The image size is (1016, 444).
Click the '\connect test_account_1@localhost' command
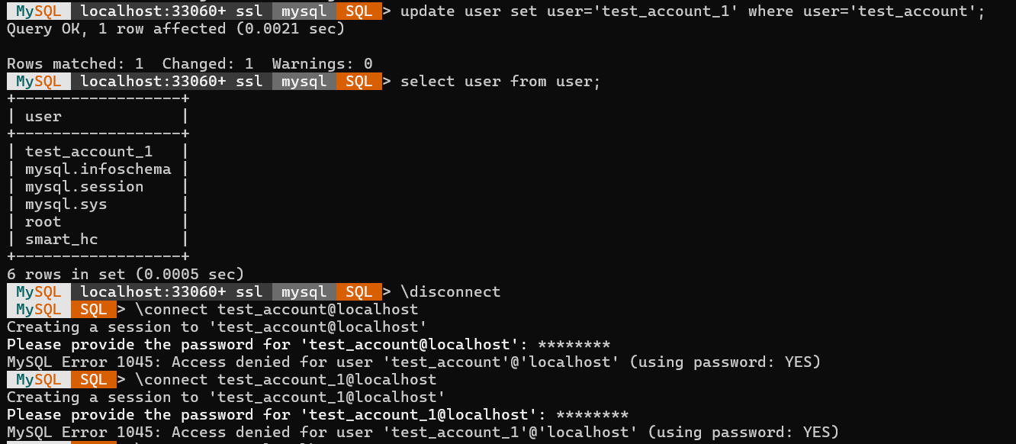[285, 379]
